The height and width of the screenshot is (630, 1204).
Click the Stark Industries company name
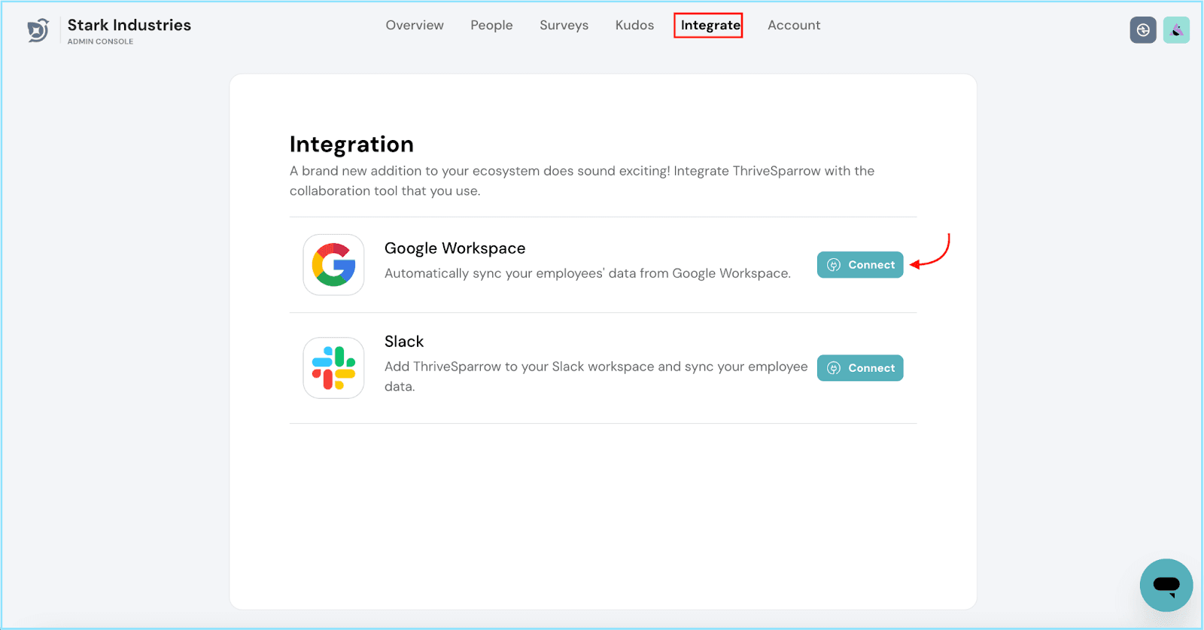pyautogui.click(x=129, y=26)
